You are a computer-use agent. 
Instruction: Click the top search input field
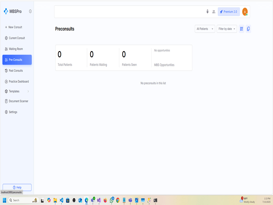click(129, 12)
